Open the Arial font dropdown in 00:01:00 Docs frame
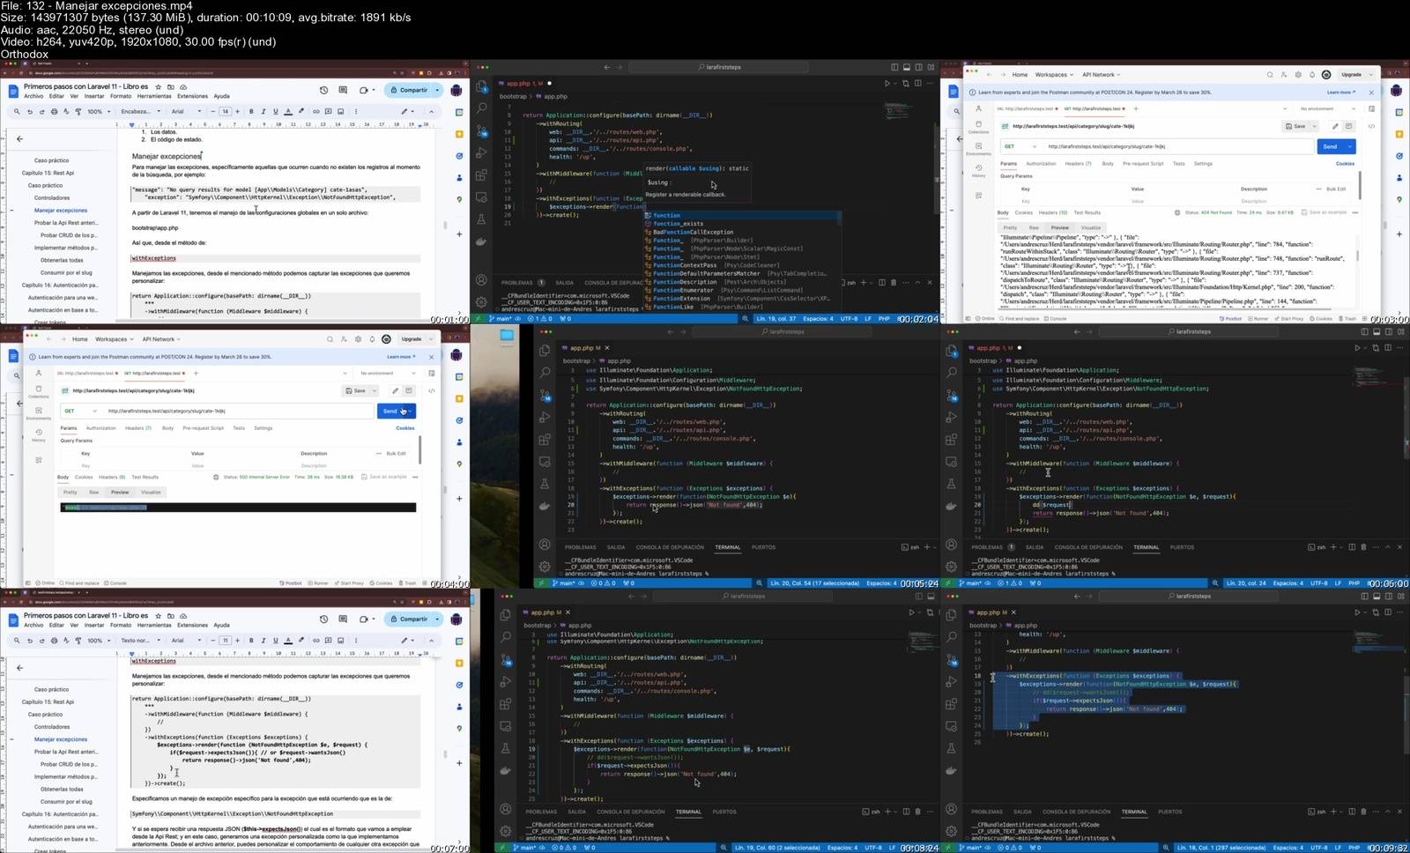This screenshot has width=1410, height=853. coord(186,112)
